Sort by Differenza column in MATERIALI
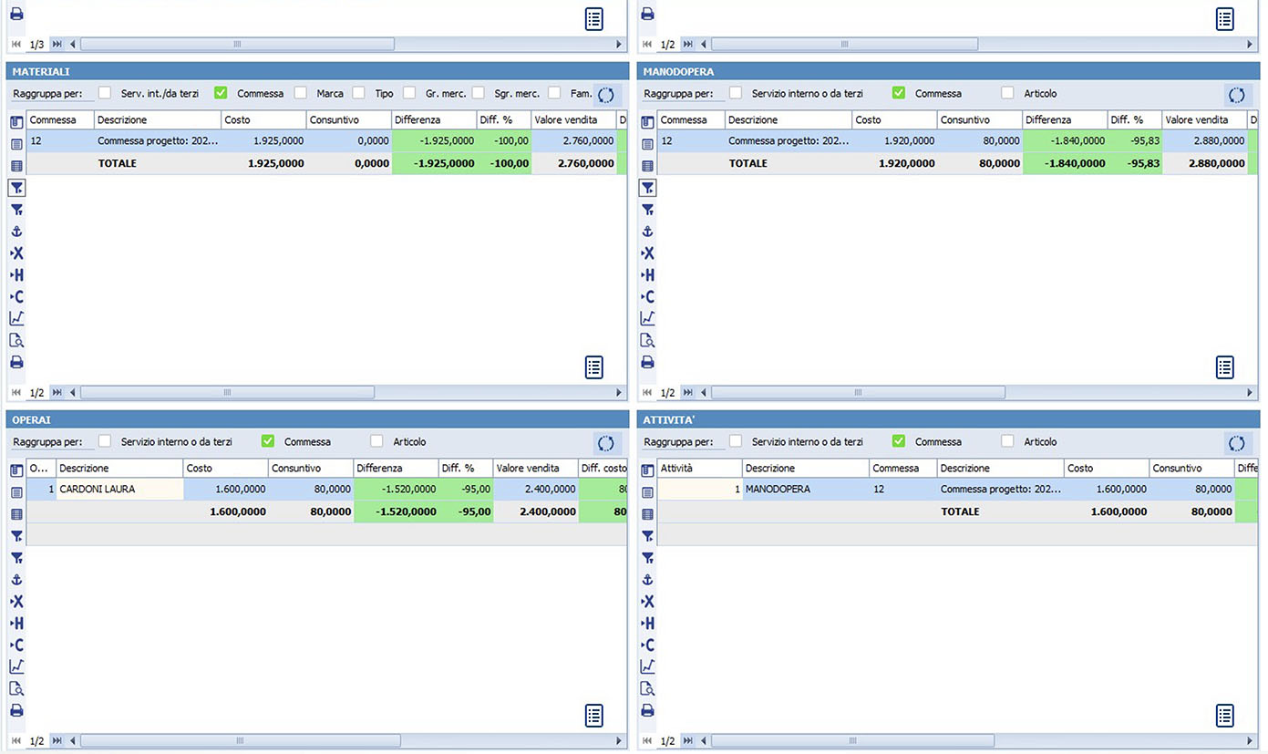1268x754 pixels. tap(434, 120)
